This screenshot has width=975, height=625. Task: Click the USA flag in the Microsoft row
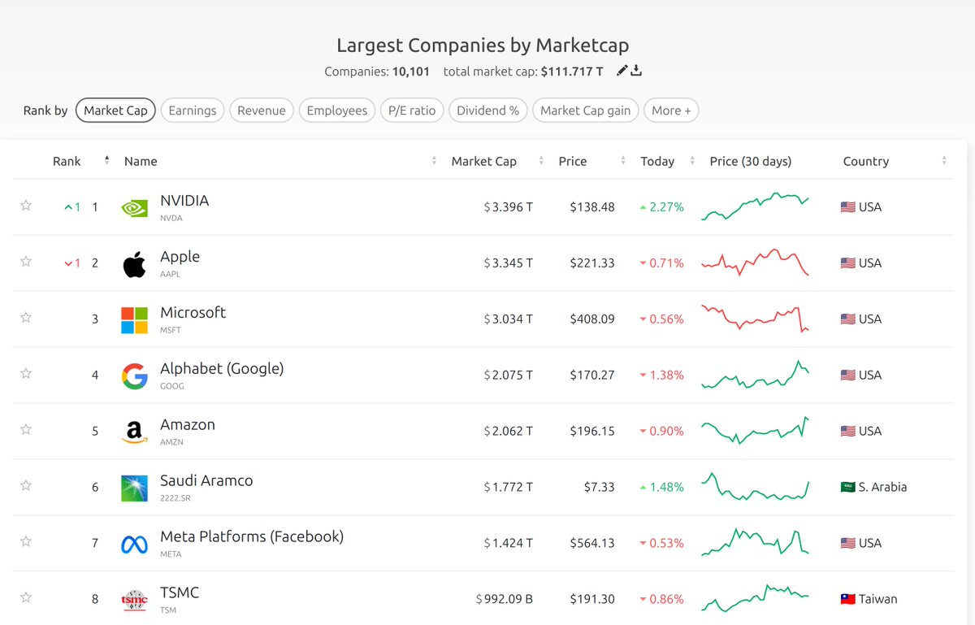coord(847,319)
